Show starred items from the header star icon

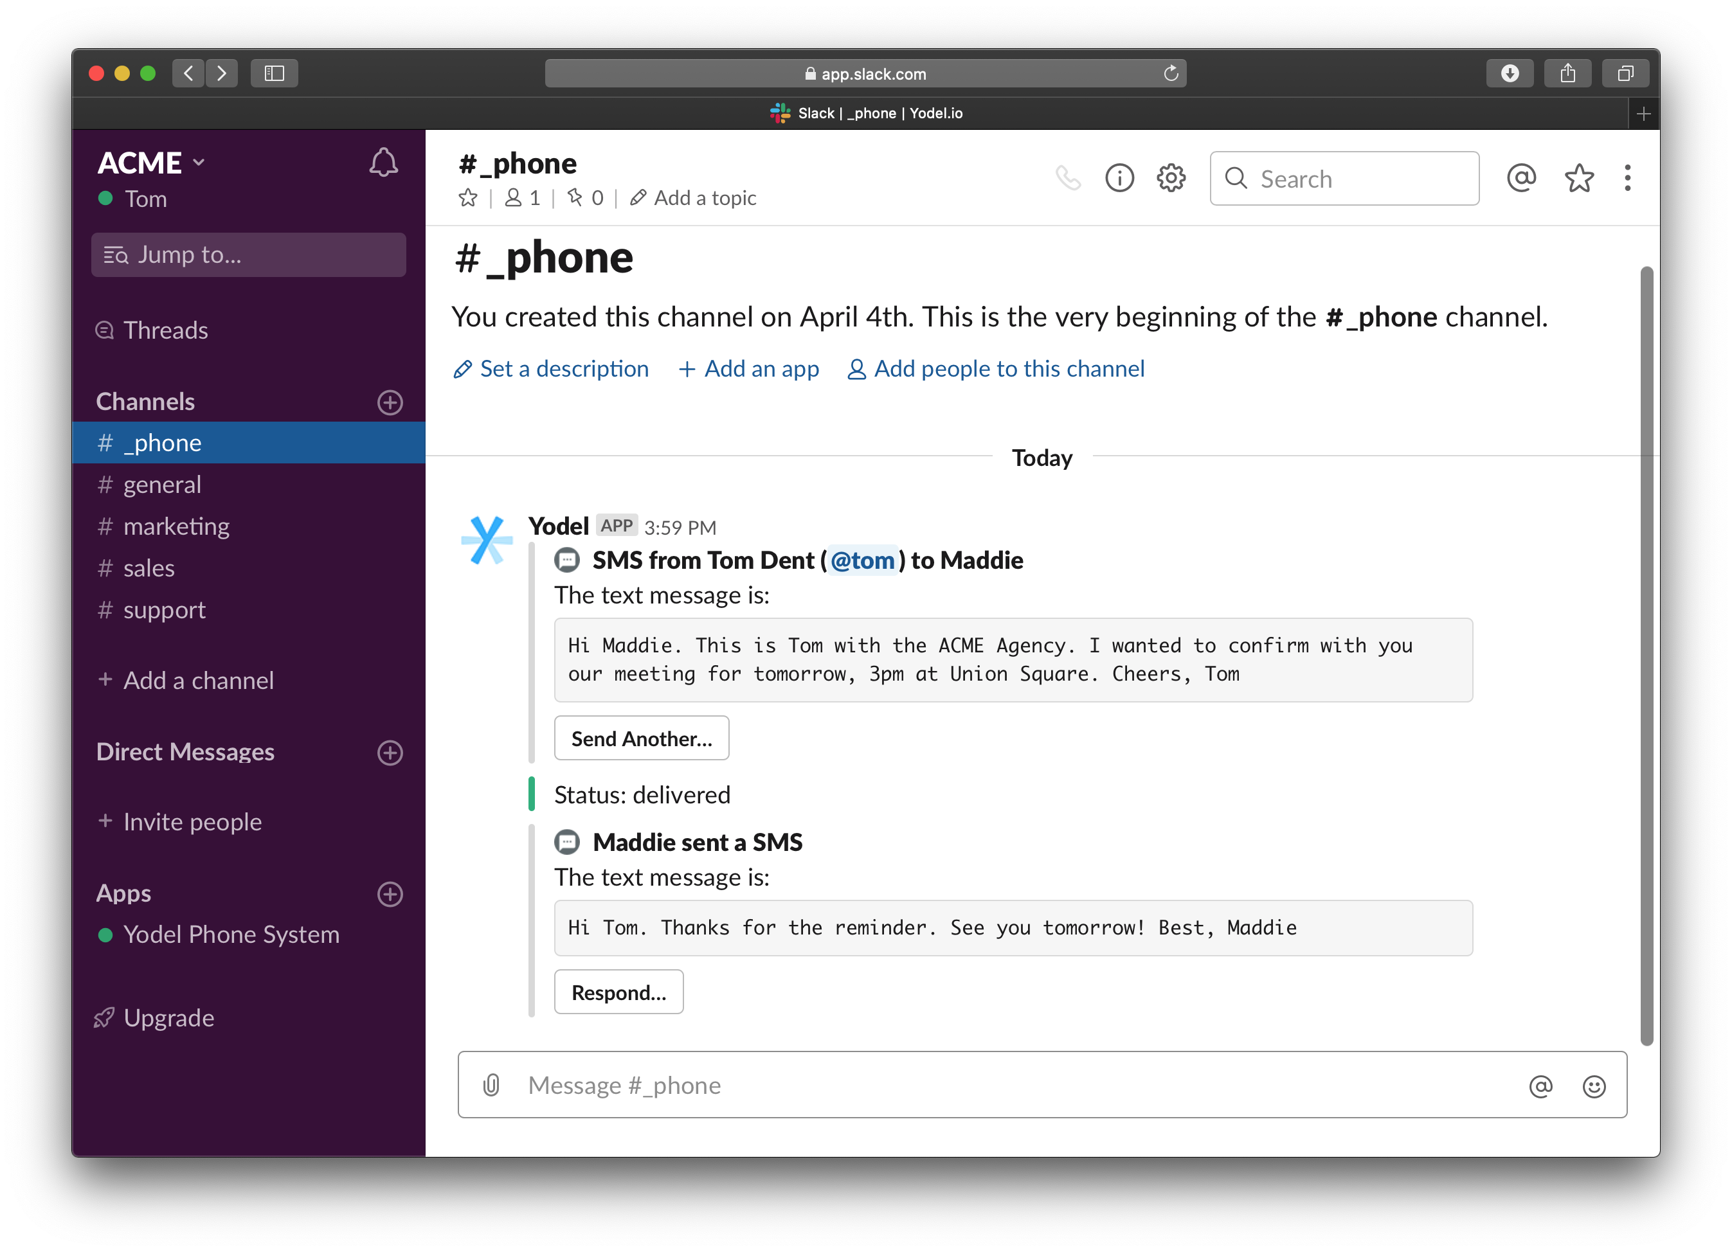1578,179
